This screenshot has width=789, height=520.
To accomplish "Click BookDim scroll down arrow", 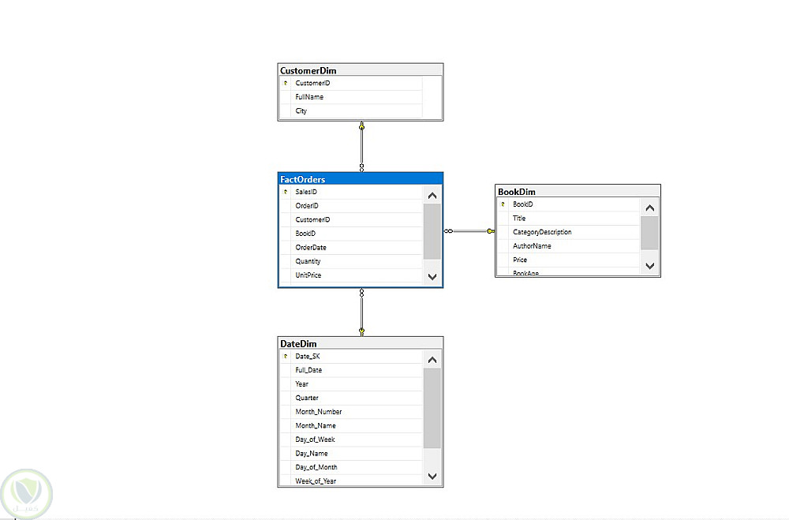I will point(649,266).
